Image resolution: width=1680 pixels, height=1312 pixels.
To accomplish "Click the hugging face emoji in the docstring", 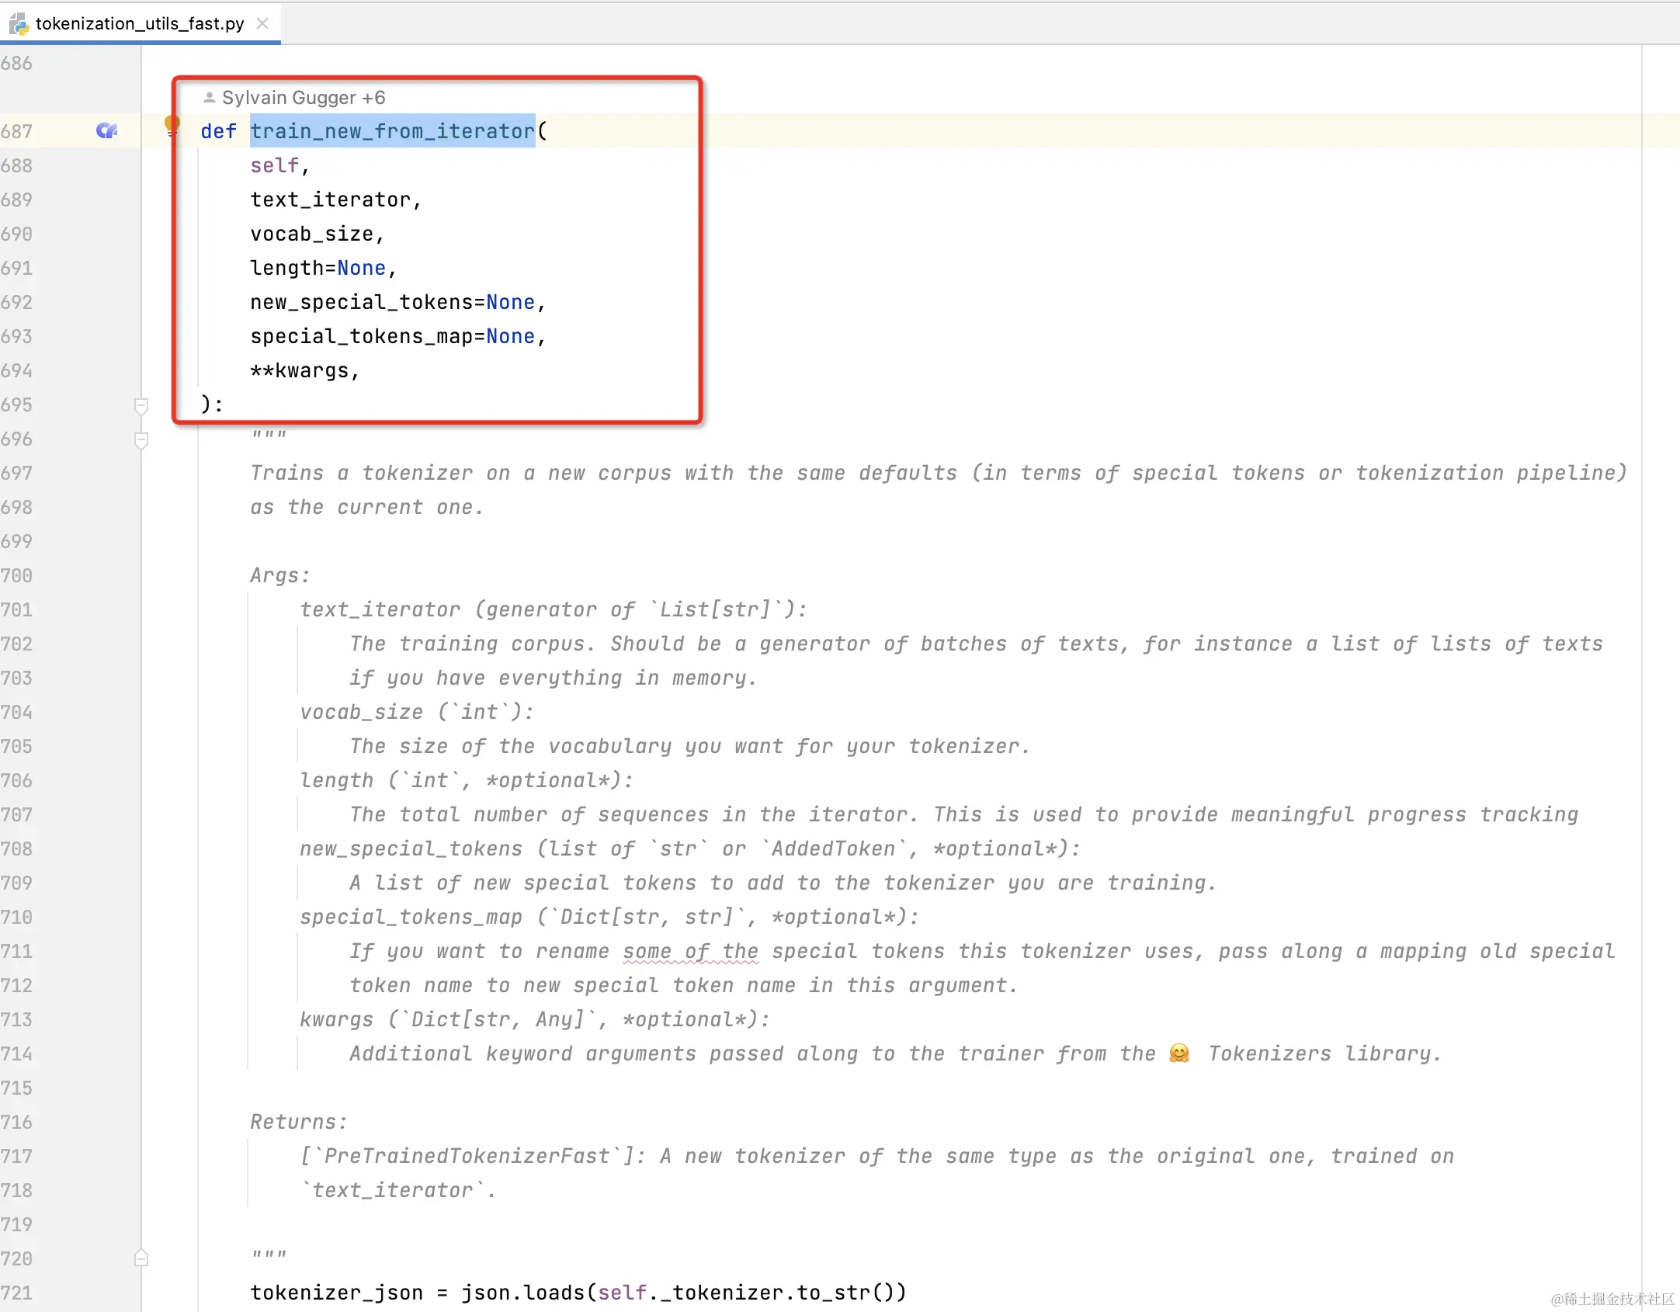I will pos(1178,1053).
